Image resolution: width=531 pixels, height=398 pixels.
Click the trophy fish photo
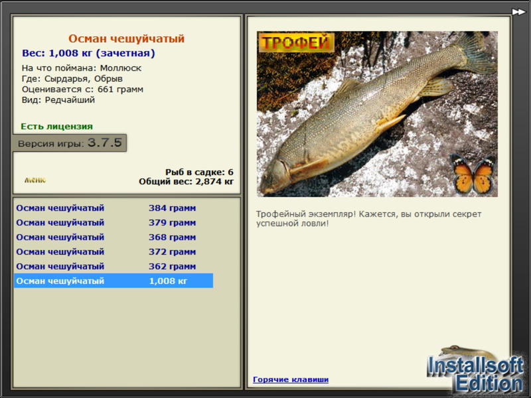(x=377, y=114)
